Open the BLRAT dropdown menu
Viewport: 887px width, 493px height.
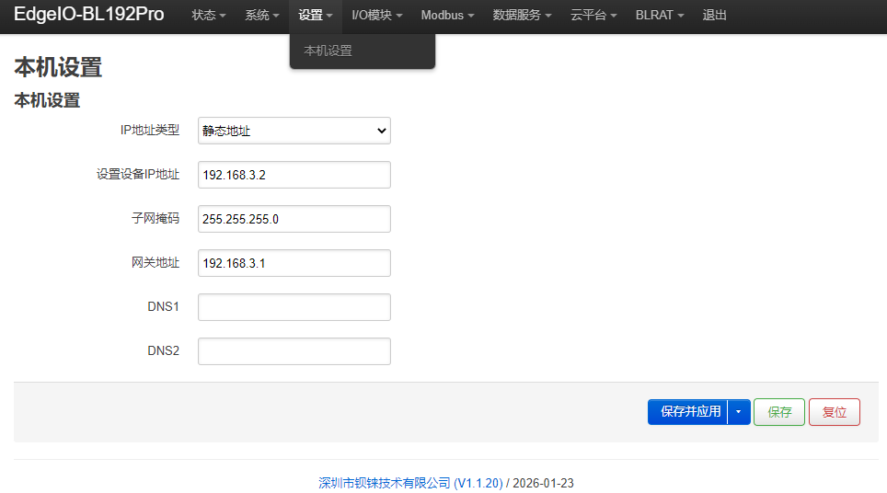click(x=660, y=16)
